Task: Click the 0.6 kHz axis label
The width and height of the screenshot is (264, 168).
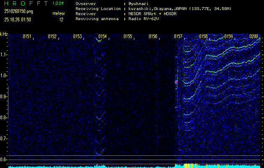Action: [4, 159]
